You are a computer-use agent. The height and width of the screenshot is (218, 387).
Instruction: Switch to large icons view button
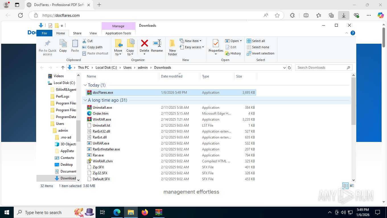click(x=352, y=186)
